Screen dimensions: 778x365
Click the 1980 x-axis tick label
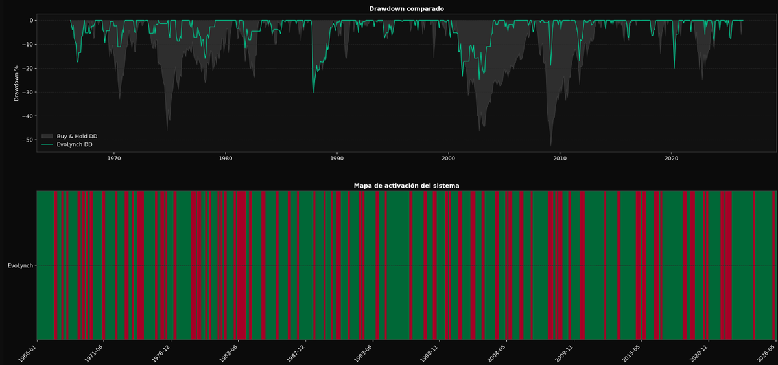pos(226,158)
